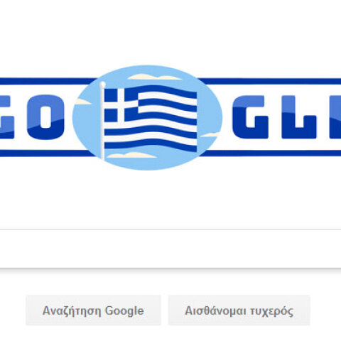Click the partially cut-off letter at right edge
Screen dimensions: 341x341
[335, 117]
